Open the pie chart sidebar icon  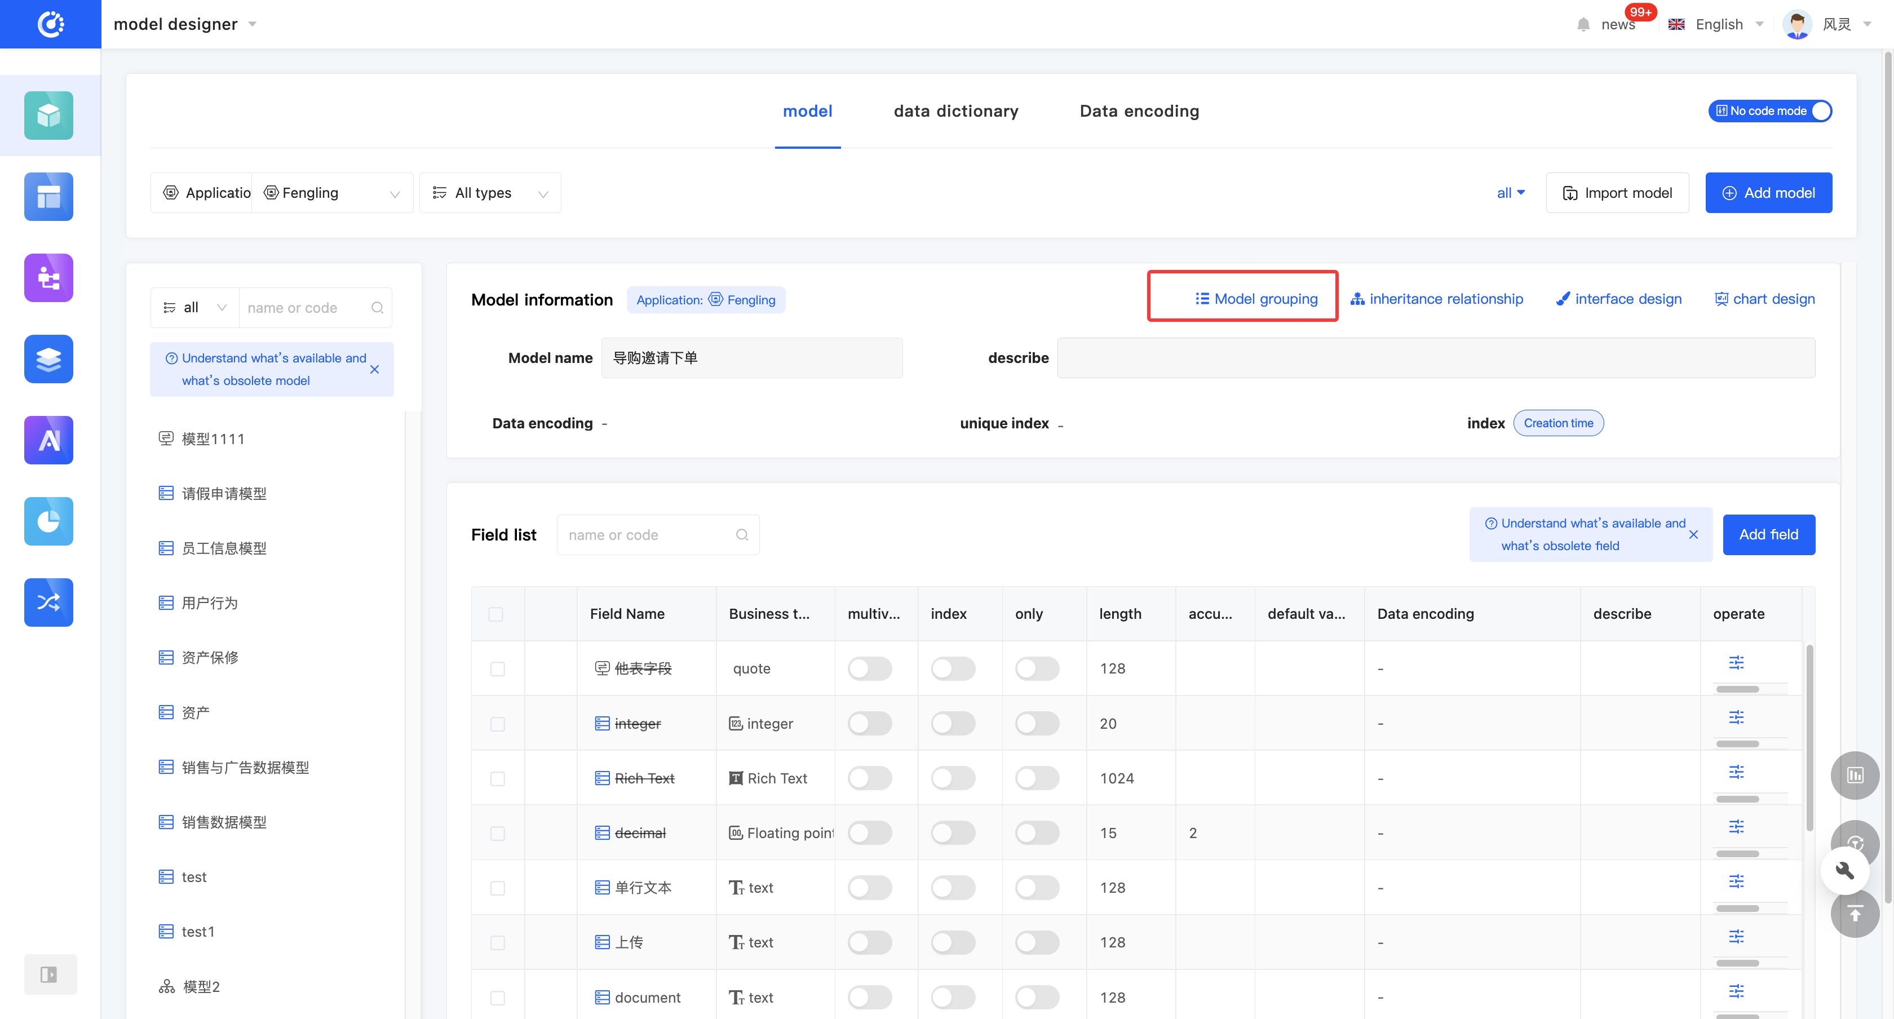(x=48, y=521)
